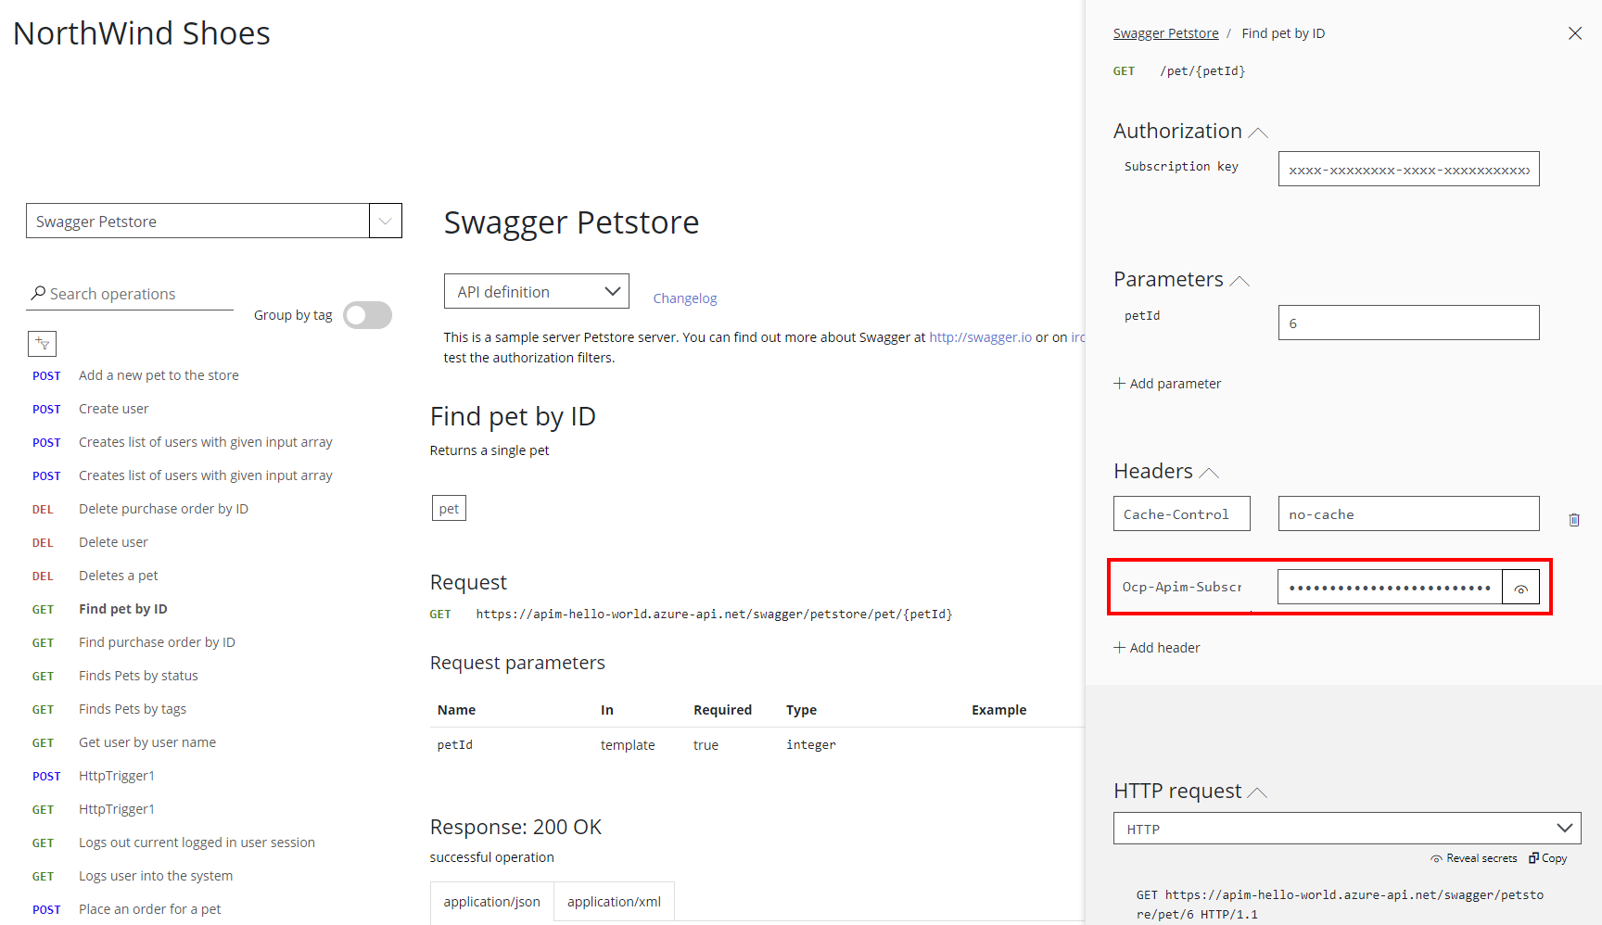Reveal the Ocp-Apim-Subscription-Key header value

point(1520,586)
